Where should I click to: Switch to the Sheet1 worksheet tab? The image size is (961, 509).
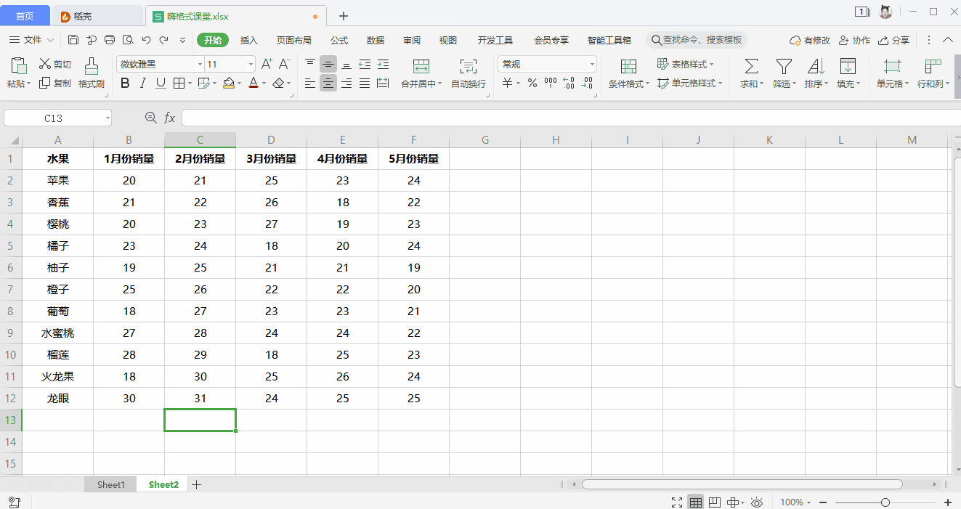pos(111,484)
